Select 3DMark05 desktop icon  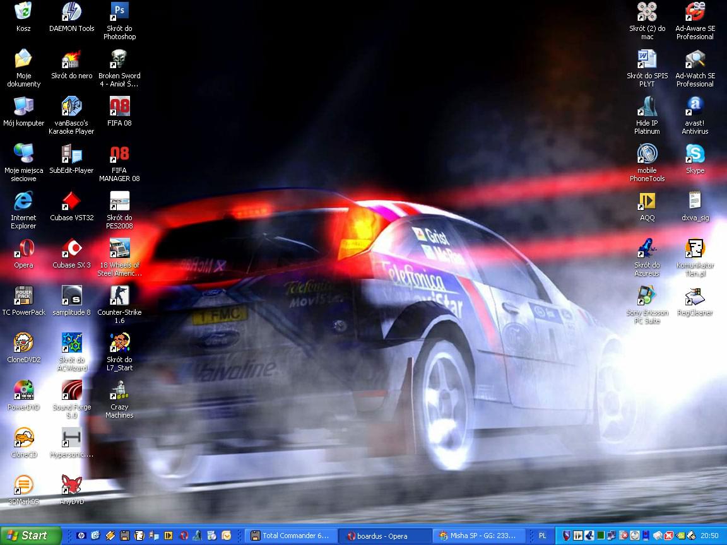(x=23, y=490)
